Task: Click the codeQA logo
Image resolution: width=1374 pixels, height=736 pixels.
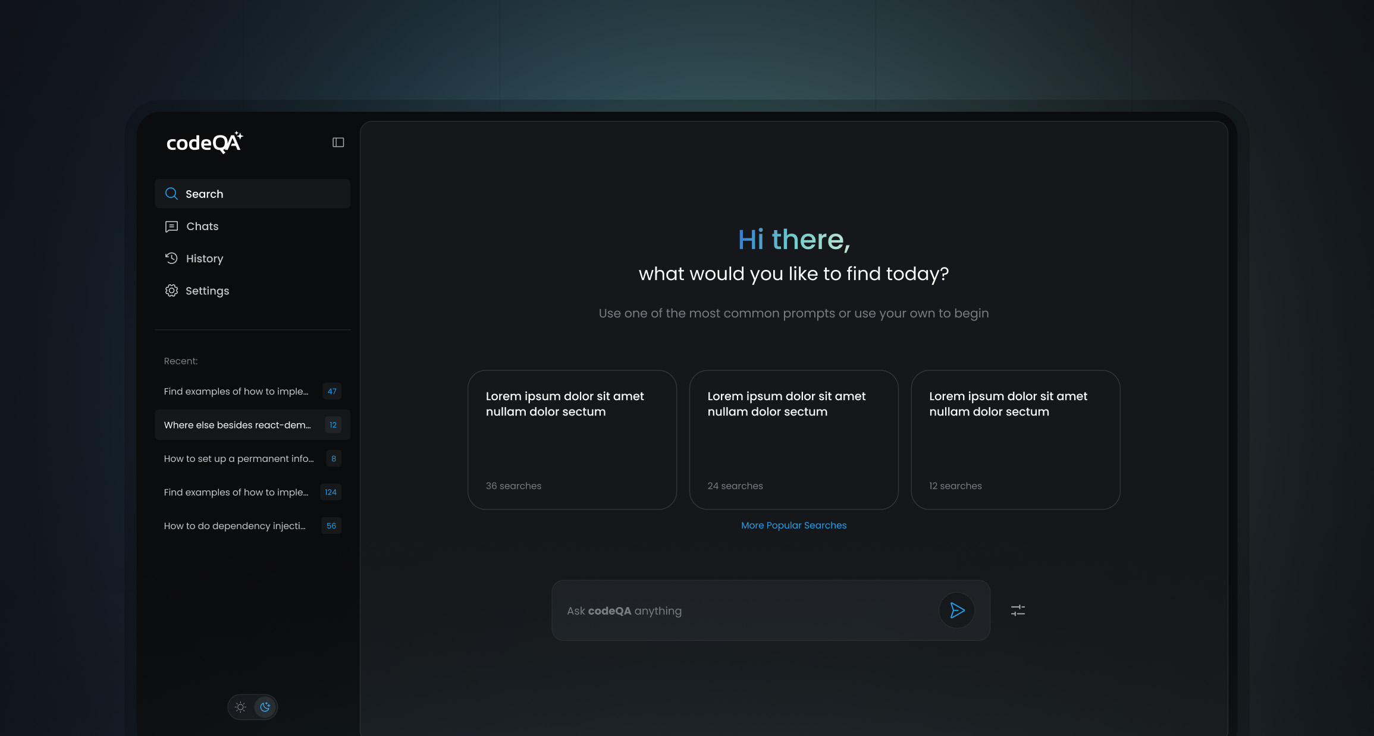Action: point(205,143)
